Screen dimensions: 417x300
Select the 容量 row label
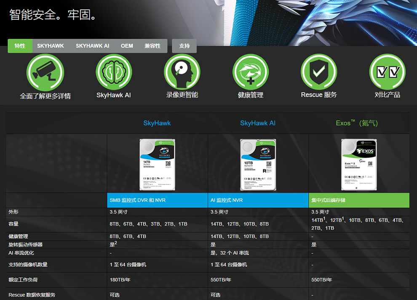pyautogui.click(x=13, y=224)
